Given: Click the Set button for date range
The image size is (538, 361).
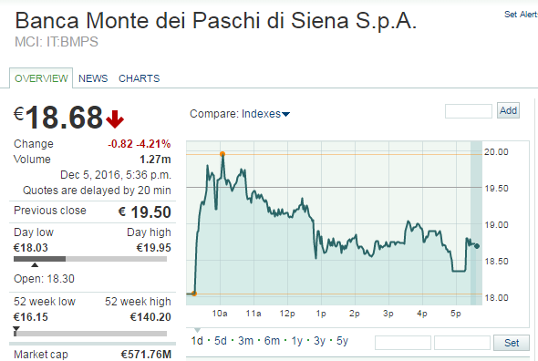Looking at the screenshot, I should click(512, 343).
